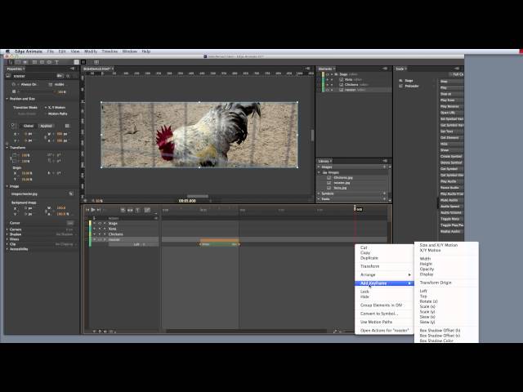Open the Window menu

click(130, 51)
